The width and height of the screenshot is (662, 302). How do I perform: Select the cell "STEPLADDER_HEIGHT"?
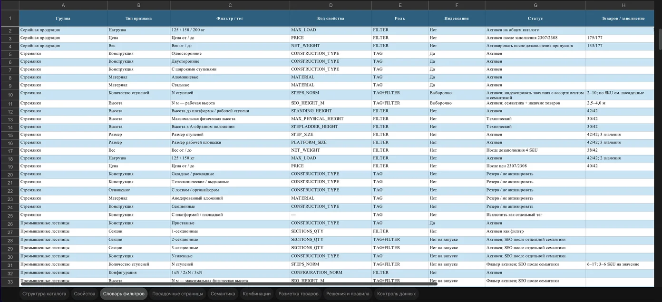pos(331,127)
